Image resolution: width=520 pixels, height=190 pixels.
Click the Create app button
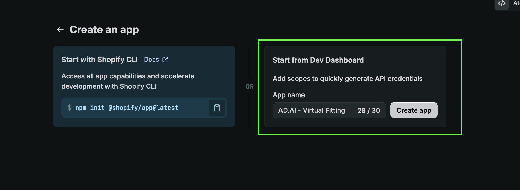pyautogui.click(x=414, y=110)
